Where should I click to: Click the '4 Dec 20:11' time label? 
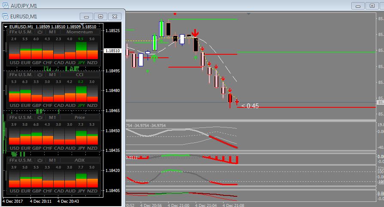tap(41, 201)
